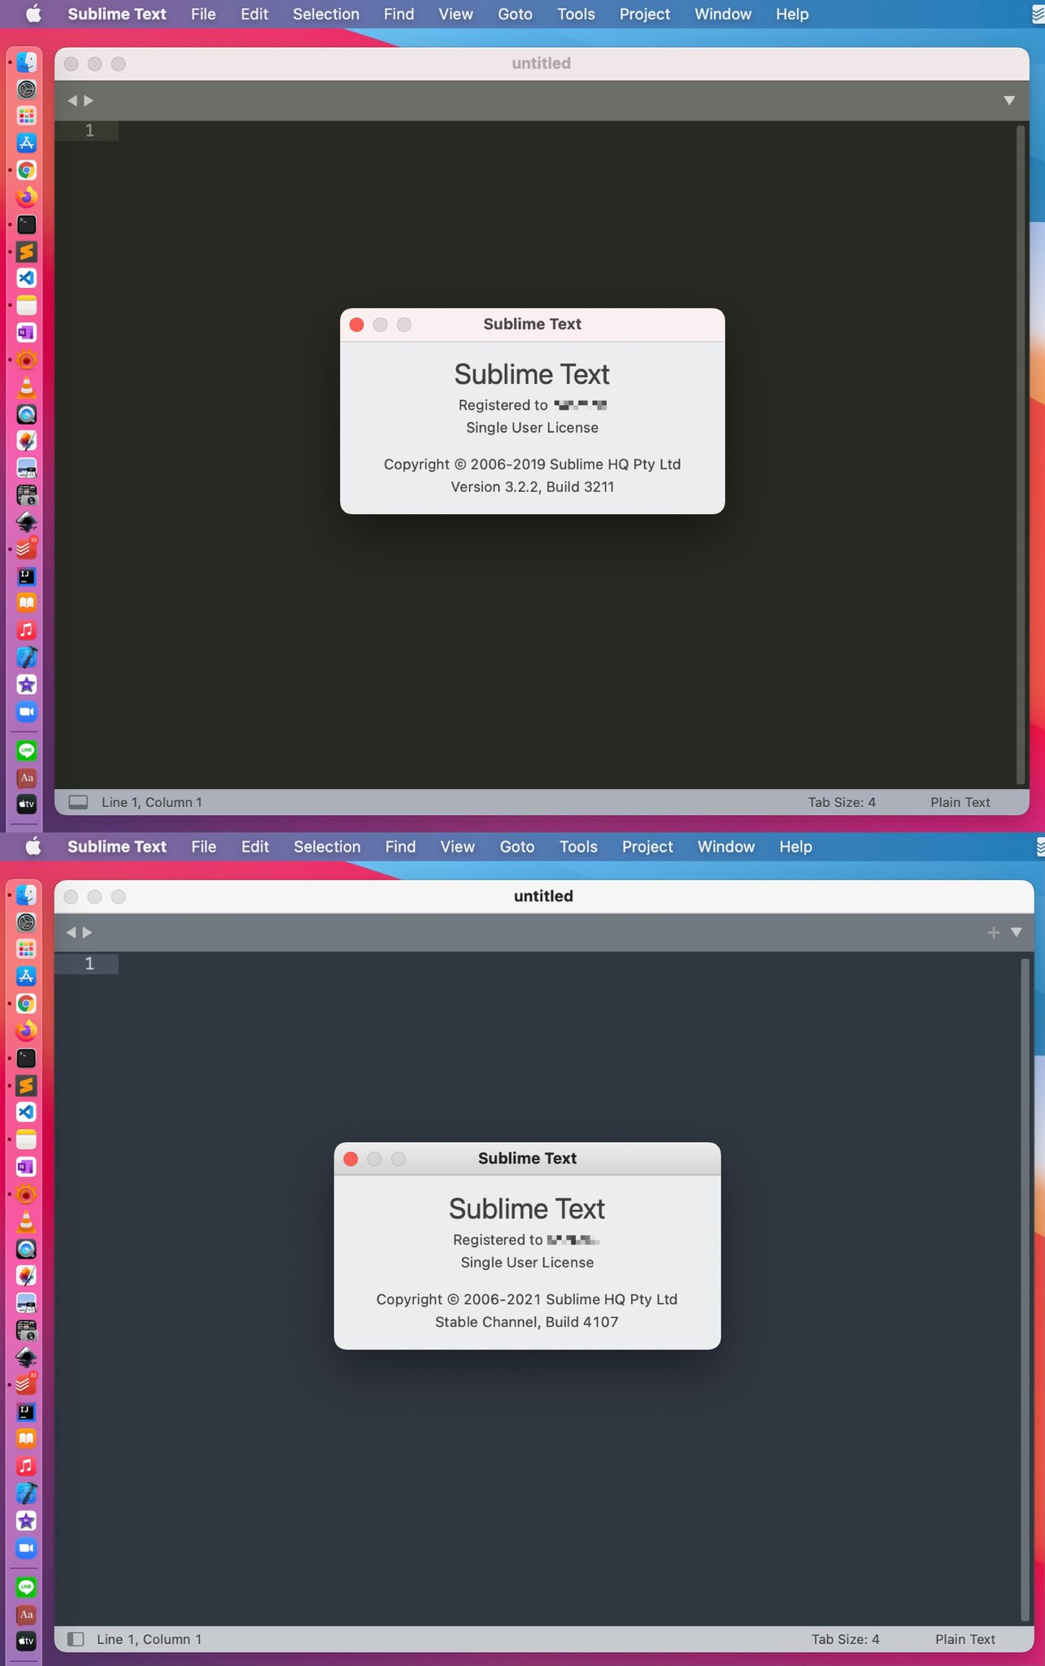Launch IntelliJ IDEA from dock beside Build 4107 window
This screenshot has width=1045, height=1666.
point(27,1411)
